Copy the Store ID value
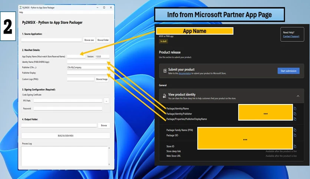The image size is (310, 179). (295, 146)
